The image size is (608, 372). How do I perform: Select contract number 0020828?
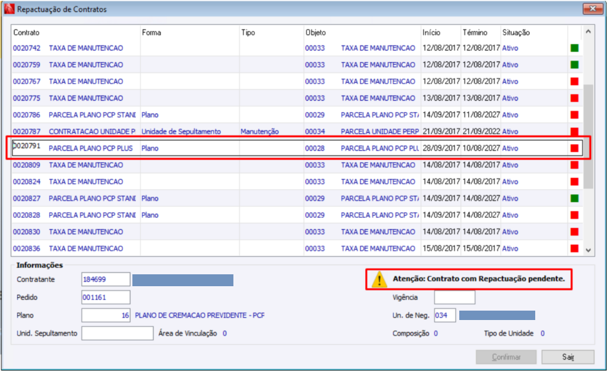[x=26, y=215]
